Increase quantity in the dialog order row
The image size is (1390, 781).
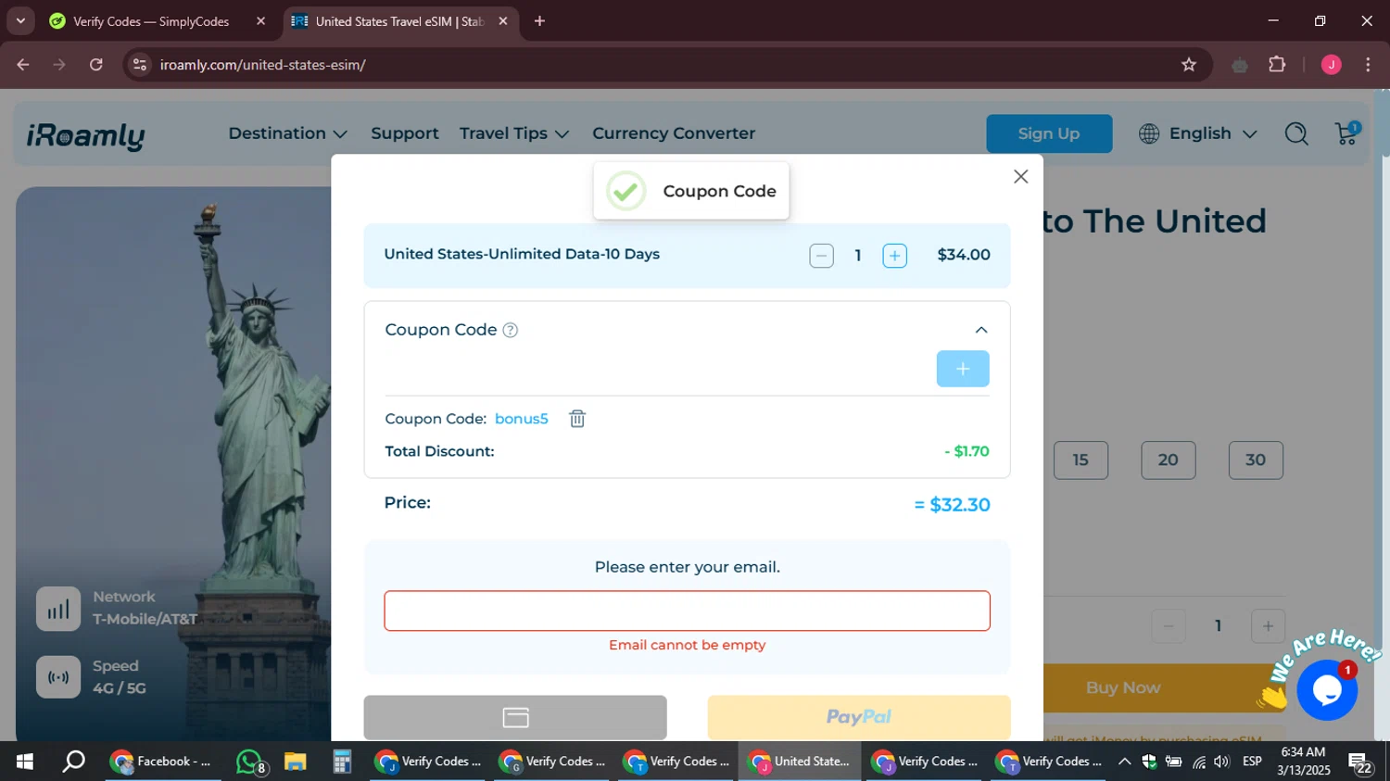point(894,256)
